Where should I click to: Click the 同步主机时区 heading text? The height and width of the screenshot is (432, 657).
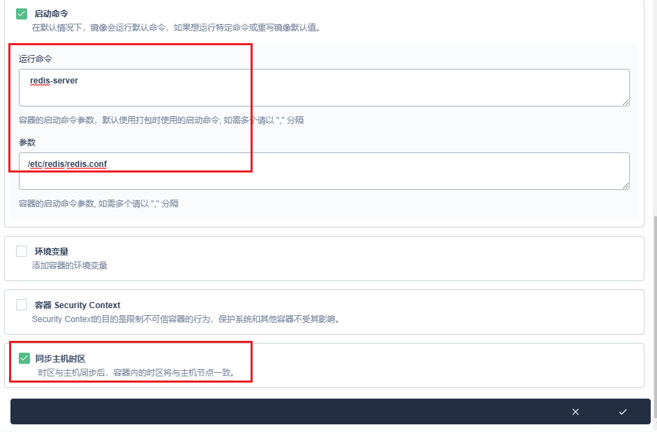60,359
